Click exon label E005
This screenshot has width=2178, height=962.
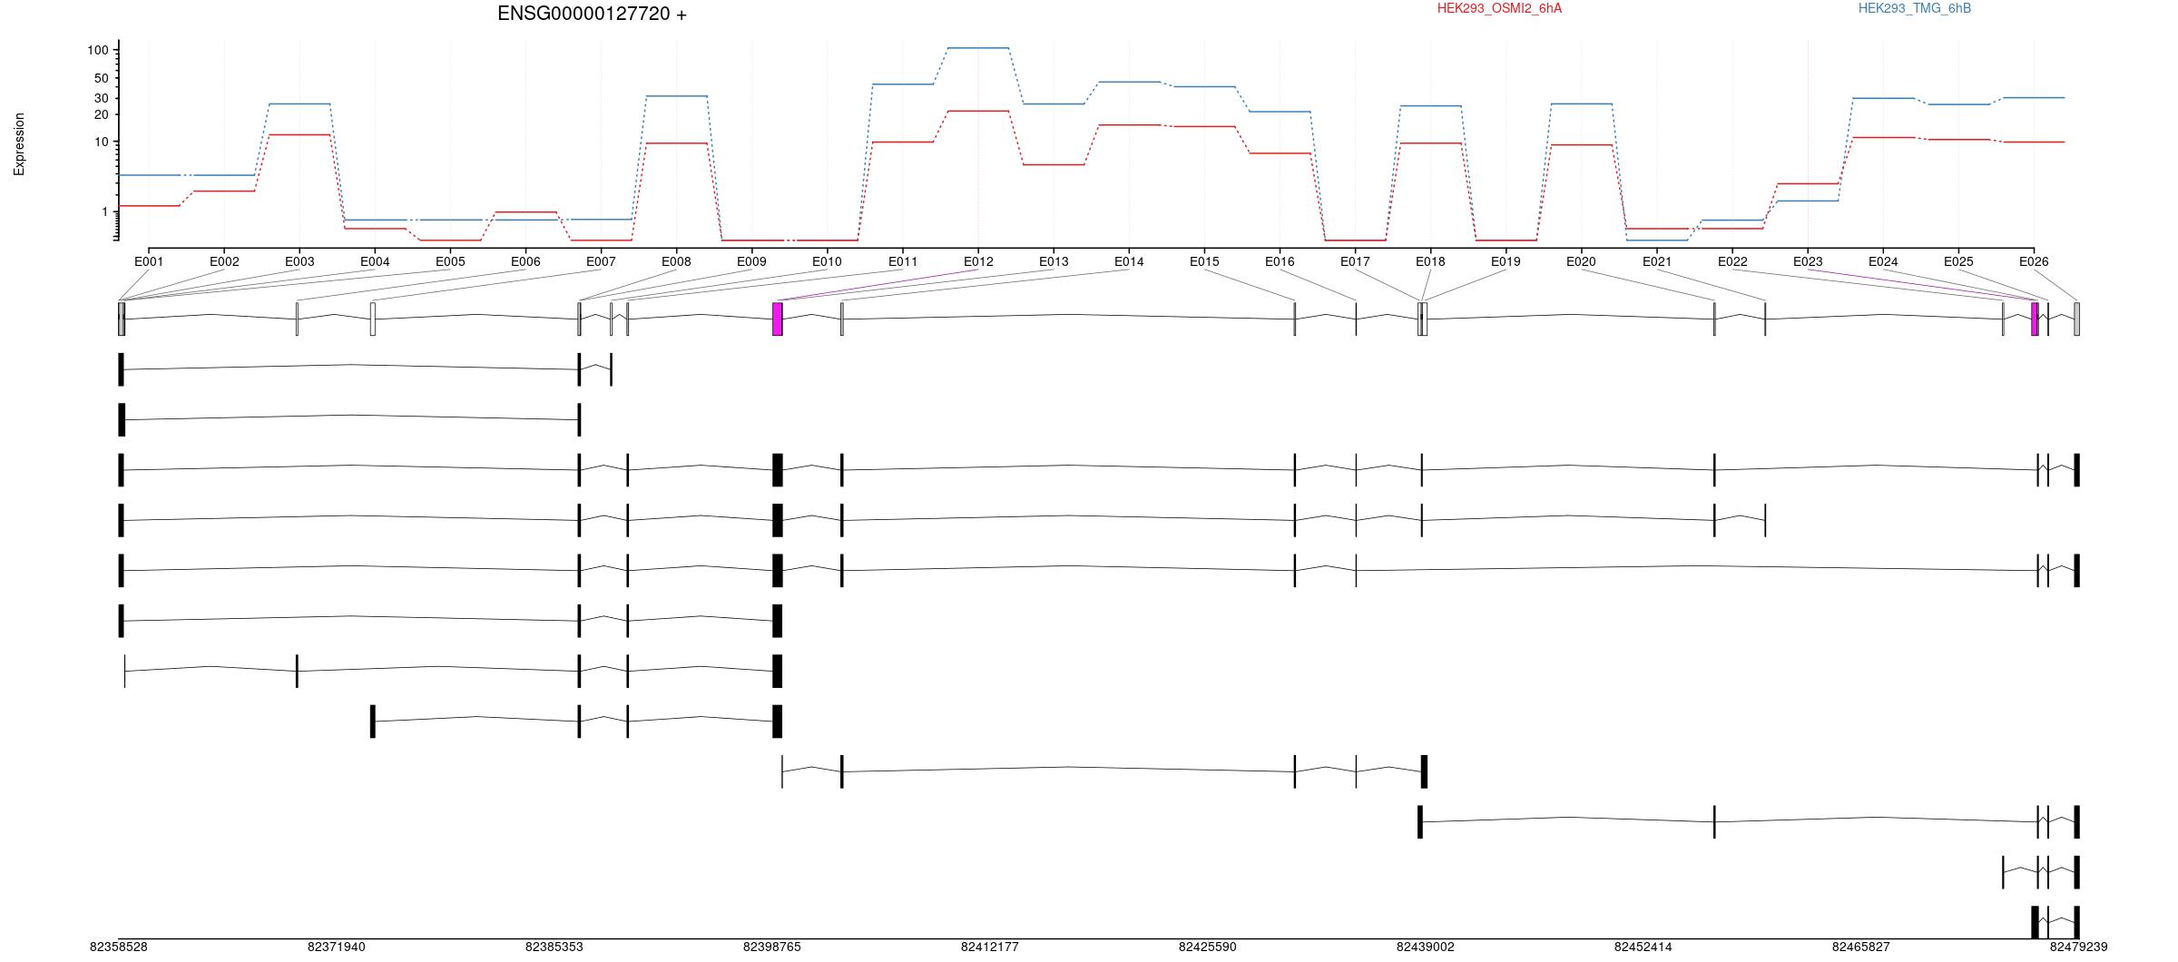click(450, 262)
